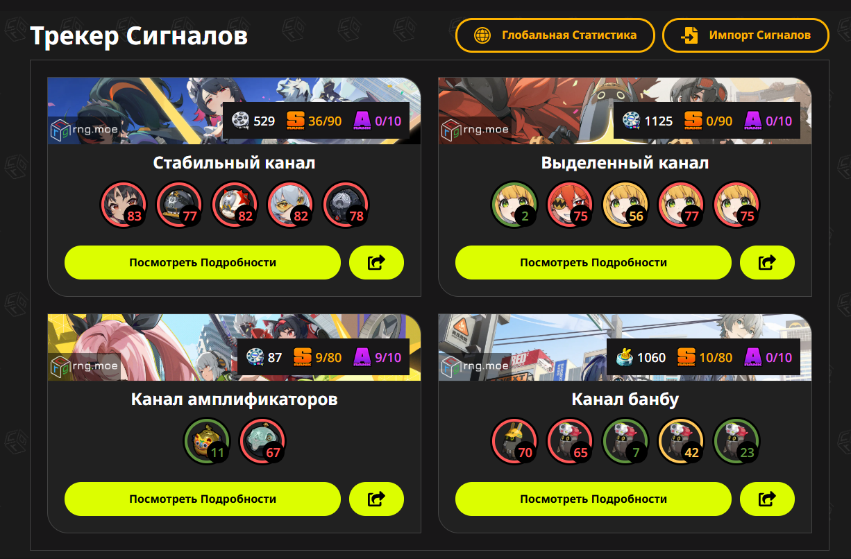
Task: Click S-rank 36/90 pity counter
Action: click(x=314, y=121)
